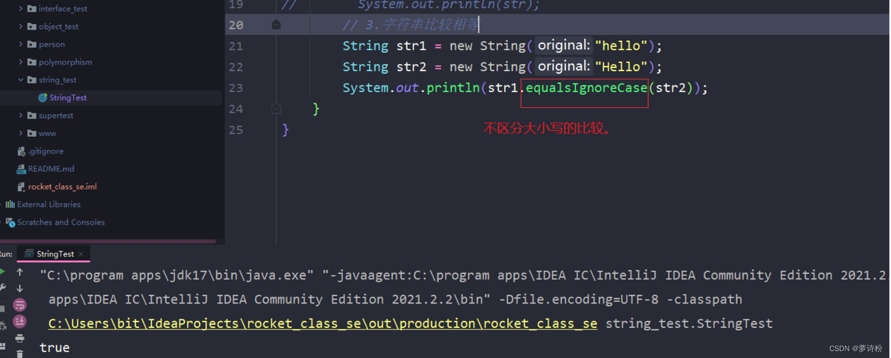Viewport: 891px width, 358px height.
Task: Open the classpath link in console output
Action: (x=323, y=324)
